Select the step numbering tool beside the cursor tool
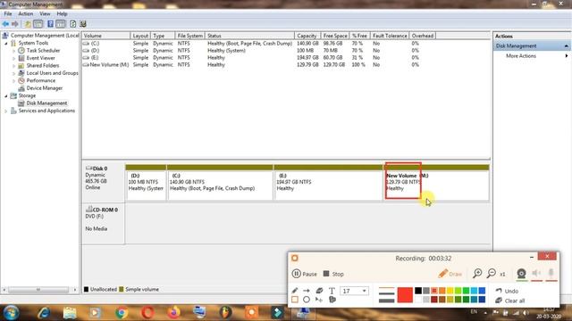Screen dimensions: 572x321 click(332, 300)
